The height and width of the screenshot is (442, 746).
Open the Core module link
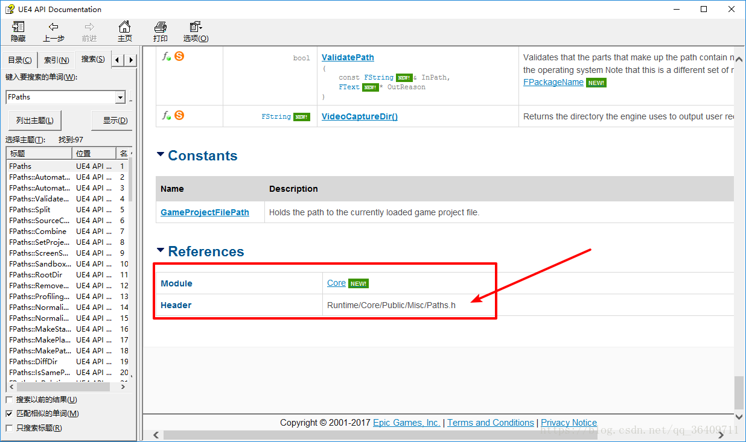coord(336,283)
